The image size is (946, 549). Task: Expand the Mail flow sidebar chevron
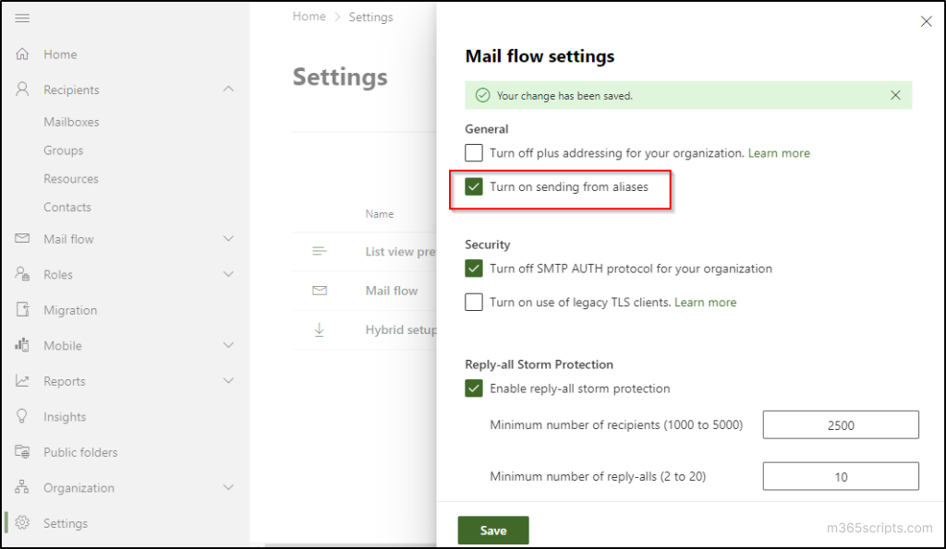[x=228, y=239]
